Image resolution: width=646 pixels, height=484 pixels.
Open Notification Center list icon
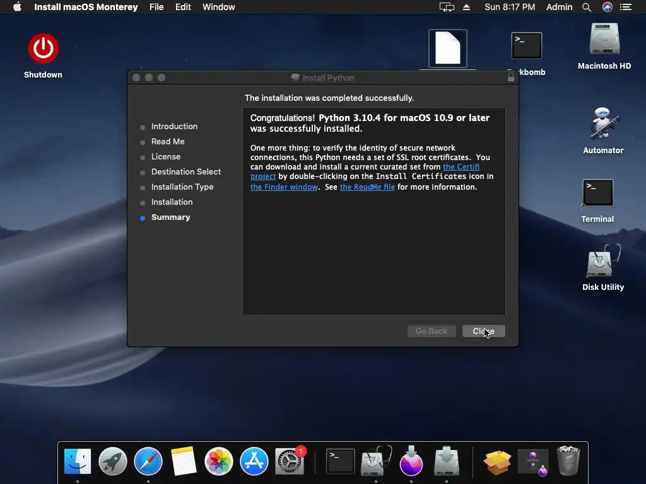626,7
